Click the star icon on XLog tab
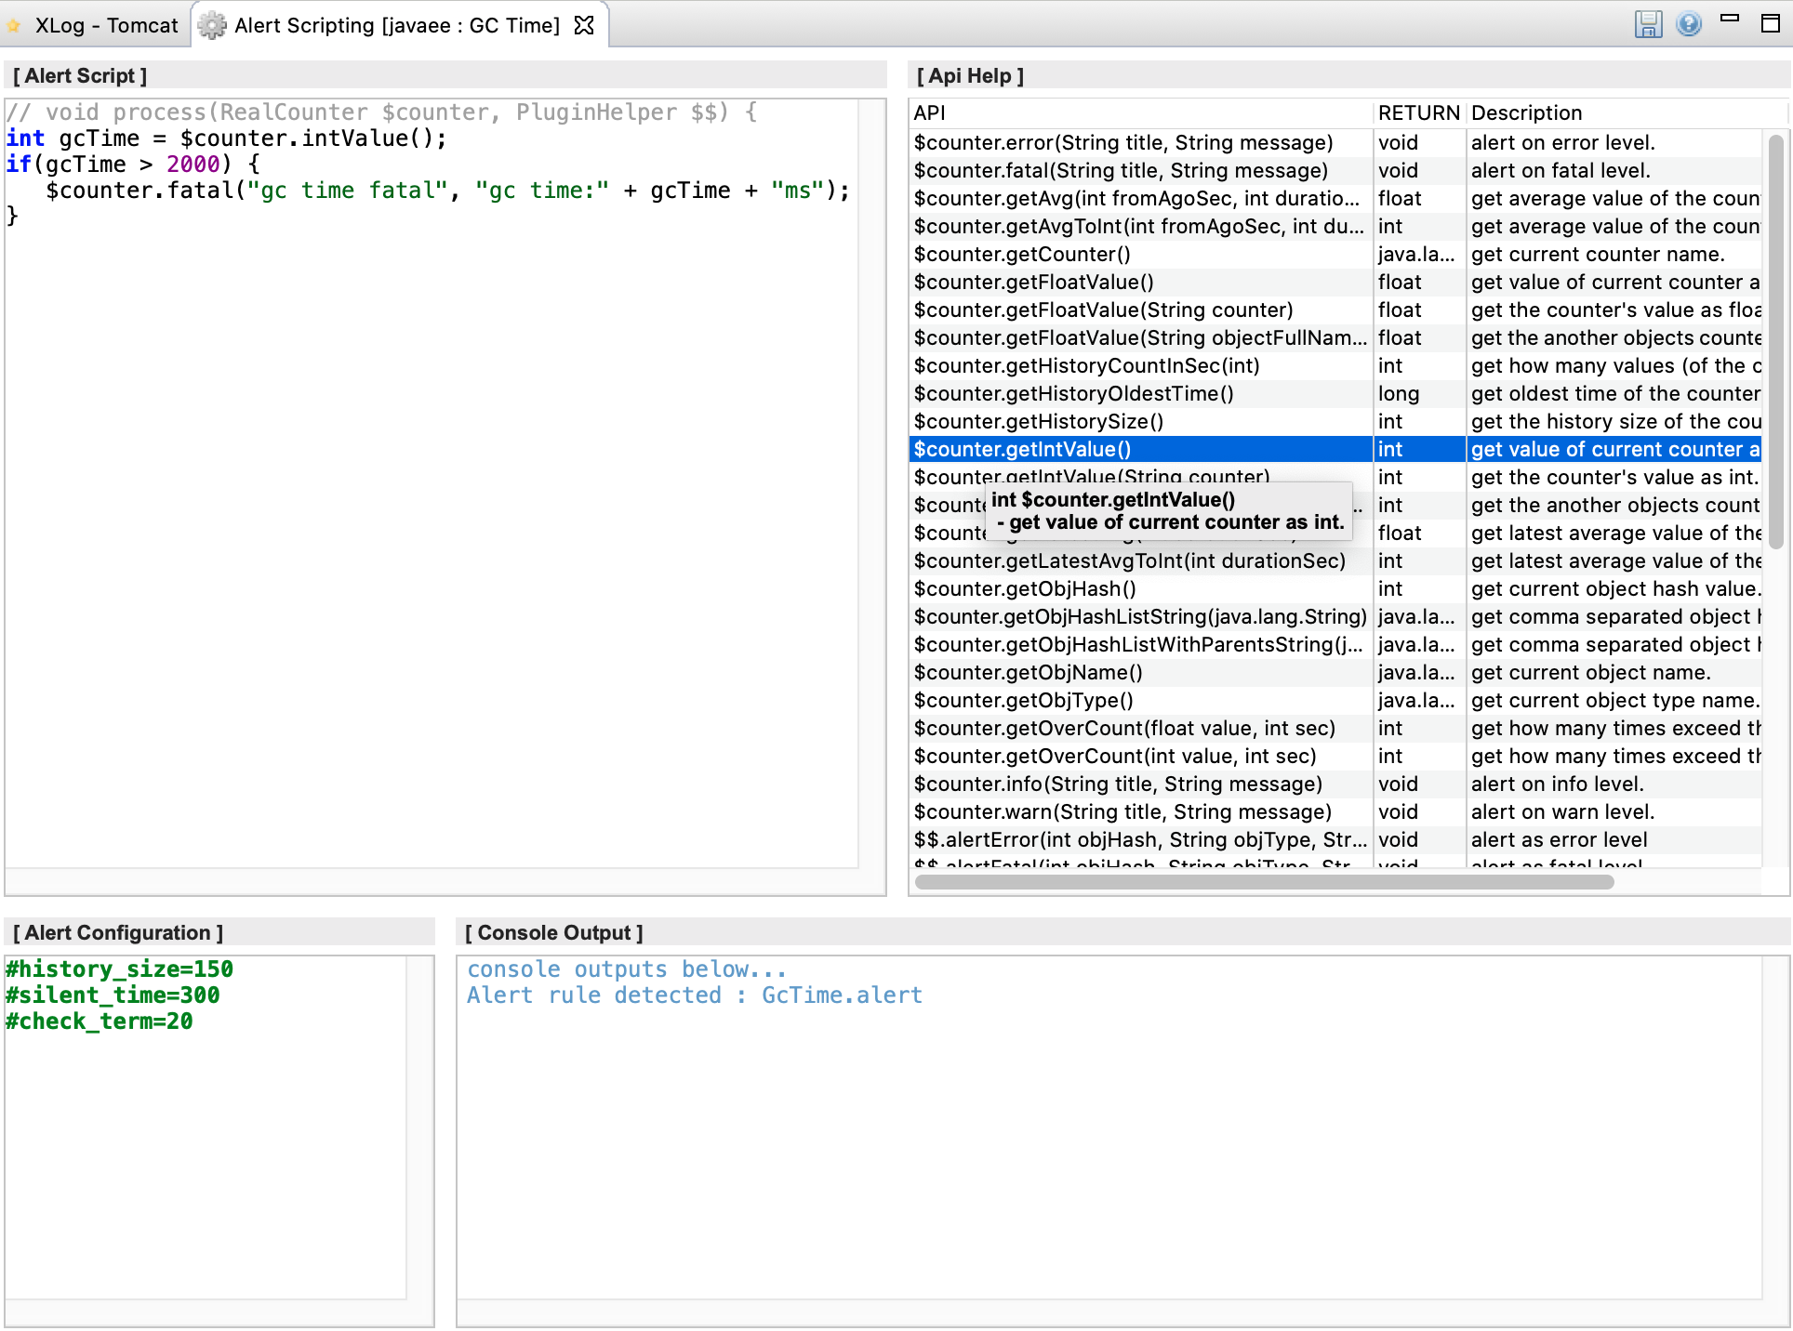Image resolution: width=1793 pixels, height=1331 pixels. [14, 26]
